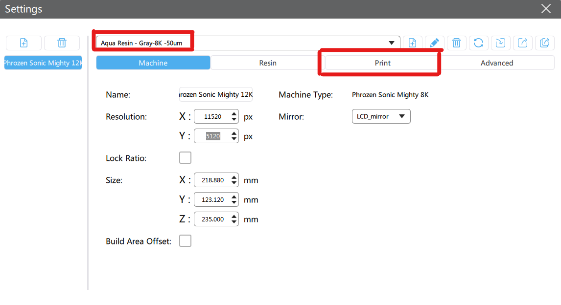The image size is (561, 305).
Task: Delete the current profile with trash icon
Action: (x=457, y=43)
